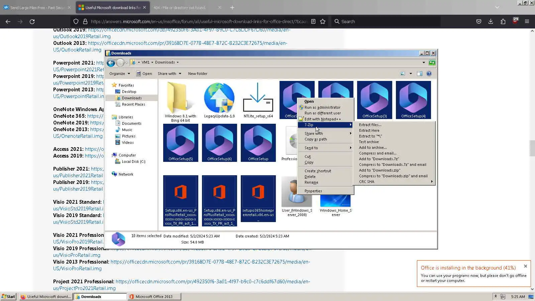The image size is (535, 301).
Task: Go back in the Downloads explorer window
Action: tap(111, 63)
